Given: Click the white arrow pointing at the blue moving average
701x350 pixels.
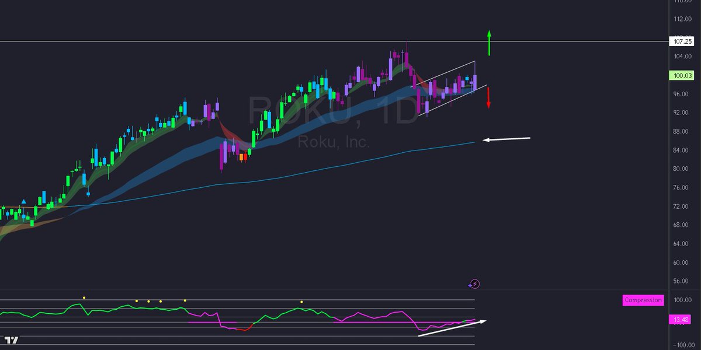Looking at the screenshot, I should point(505,139).
